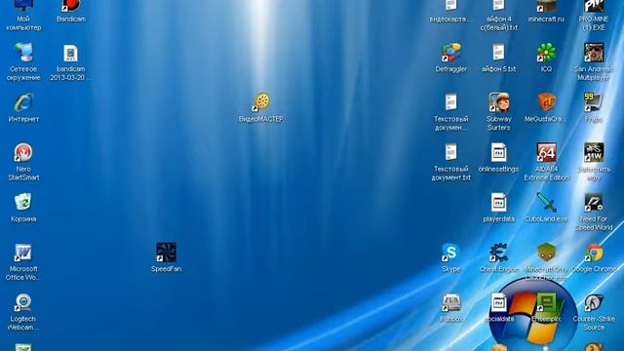
Task: Select the Текстовый документ.txt file
Action: (x=450, y=152)
